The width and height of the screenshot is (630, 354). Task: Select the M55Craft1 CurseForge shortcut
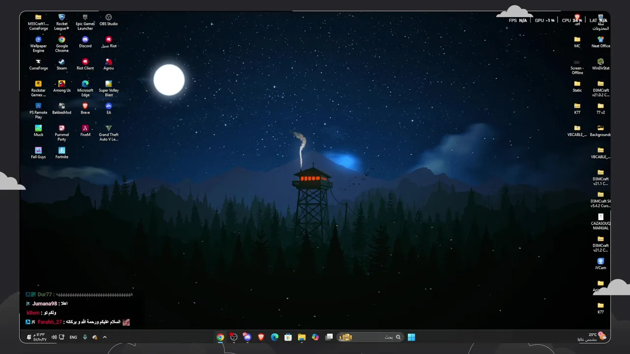pos(38,22)
